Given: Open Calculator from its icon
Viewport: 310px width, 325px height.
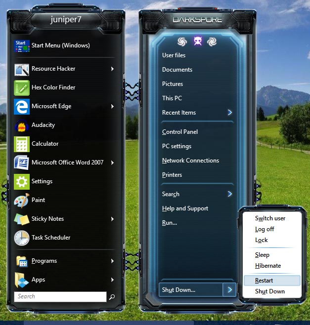Looking at the screenshot, I should (22, 144).
